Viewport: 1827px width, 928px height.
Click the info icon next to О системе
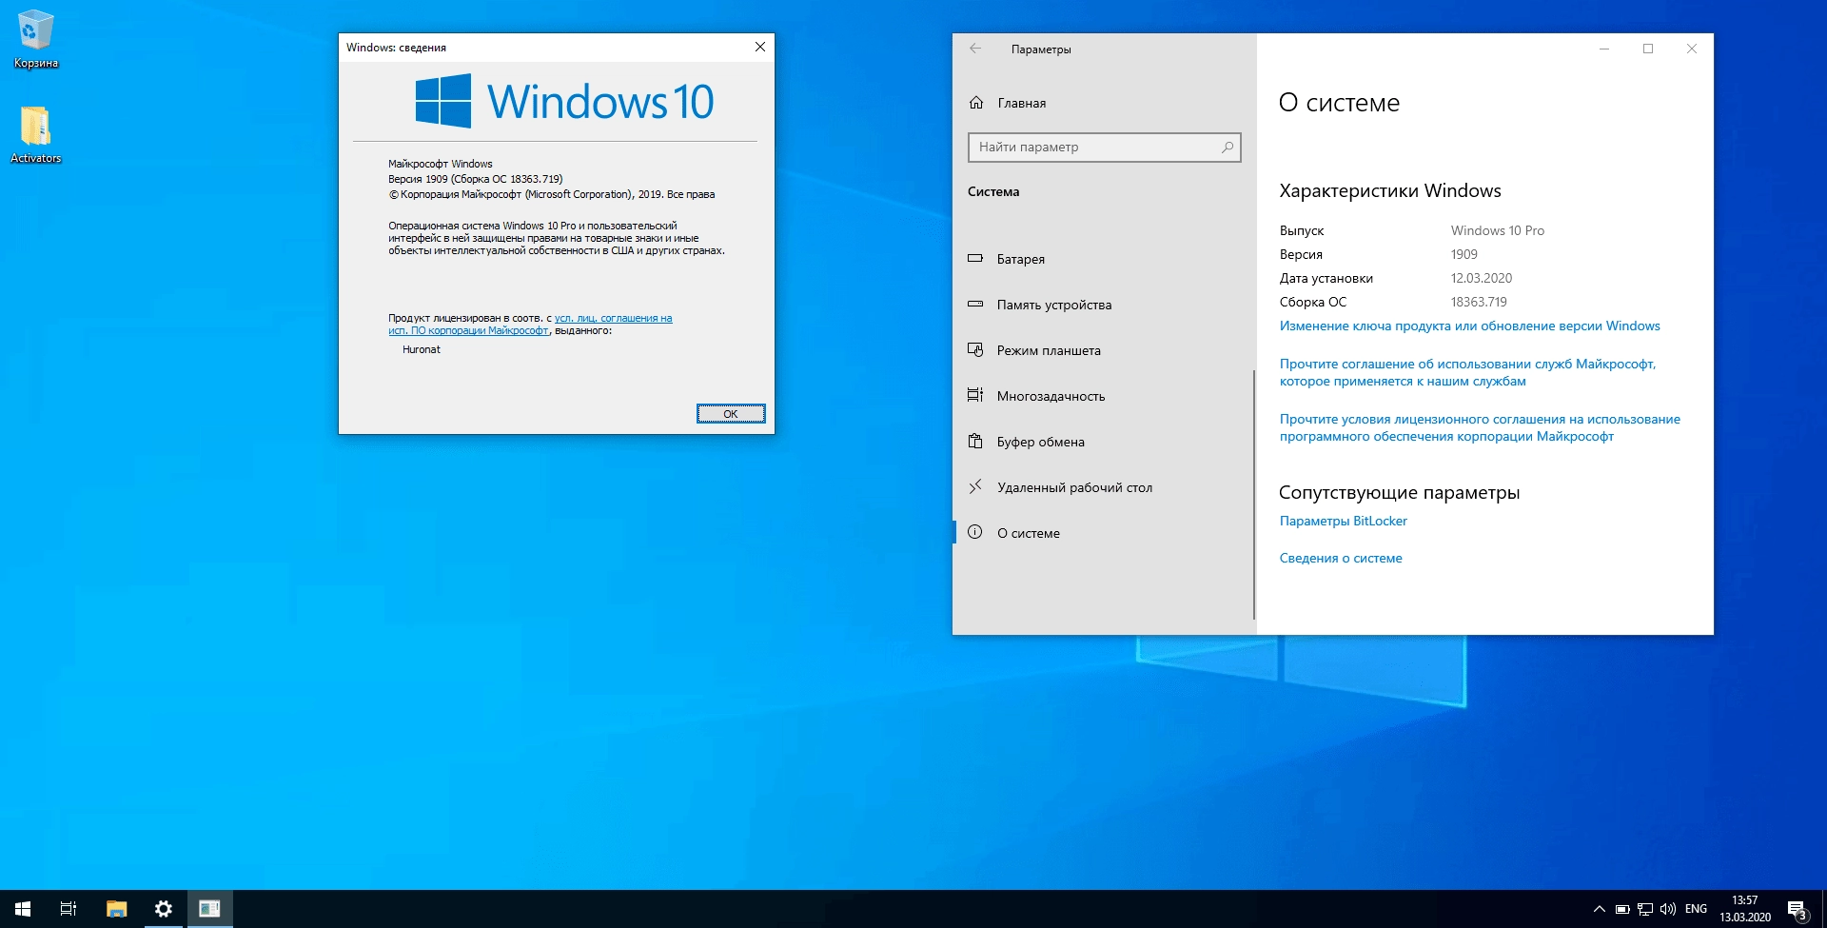975,532
